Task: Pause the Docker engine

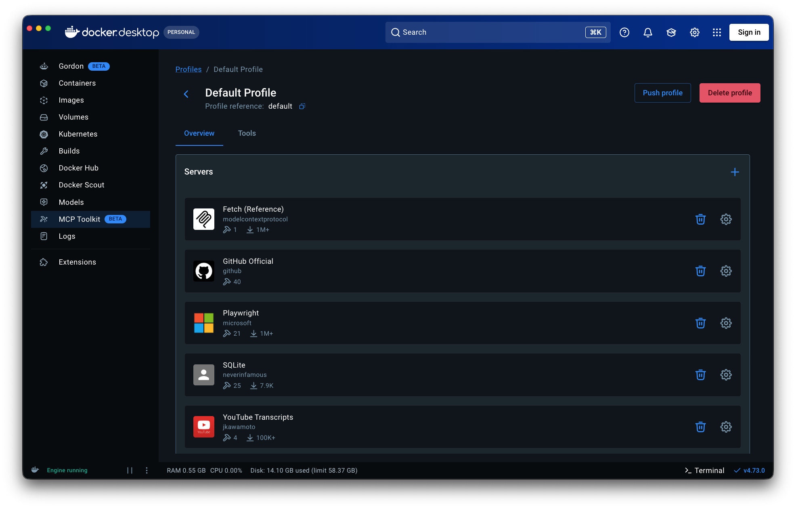Action: point(130,470)
